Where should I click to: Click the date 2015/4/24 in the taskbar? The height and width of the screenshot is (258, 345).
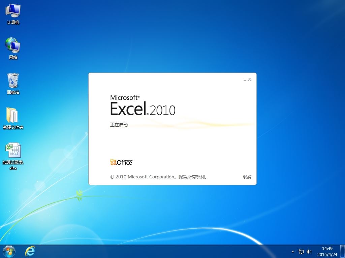[x=327, y=255]
